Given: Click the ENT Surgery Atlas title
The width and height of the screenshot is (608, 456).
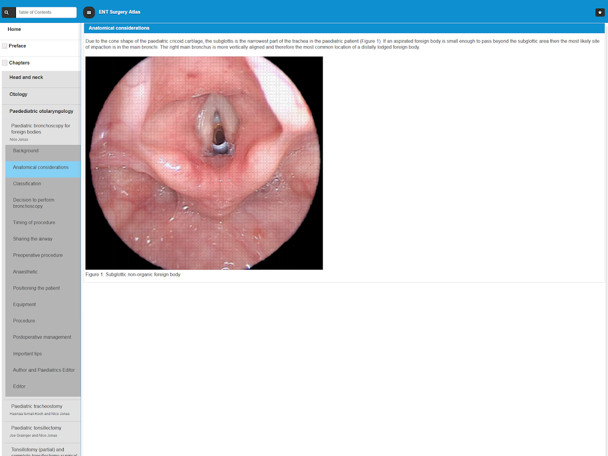Looking at the screenshot, I should pyautogui.click(x=120, y=13).
